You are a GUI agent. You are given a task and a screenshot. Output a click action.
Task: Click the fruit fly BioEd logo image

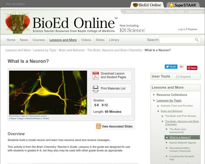click(17, 22)
